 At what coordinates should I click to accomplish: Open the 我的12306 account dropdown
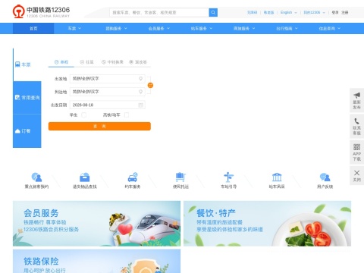pyautogui.click(x=314, y=12)
